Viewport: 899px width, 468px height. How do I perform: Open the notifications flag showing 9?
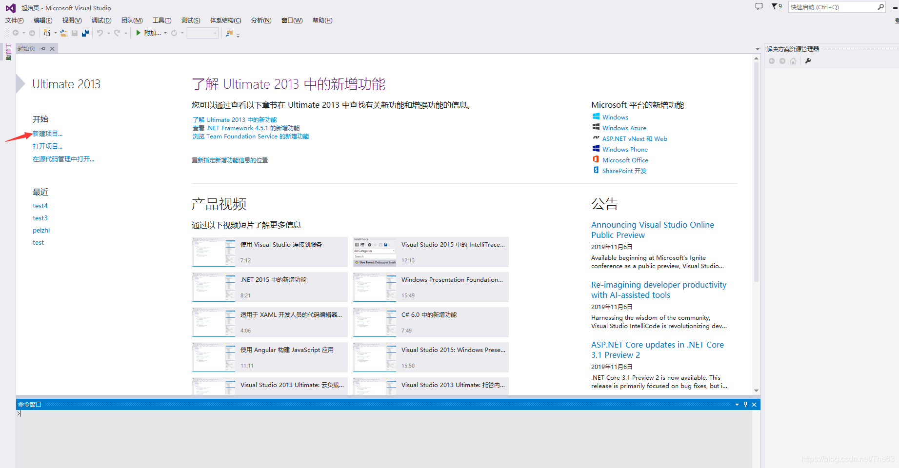pos(777,6)
